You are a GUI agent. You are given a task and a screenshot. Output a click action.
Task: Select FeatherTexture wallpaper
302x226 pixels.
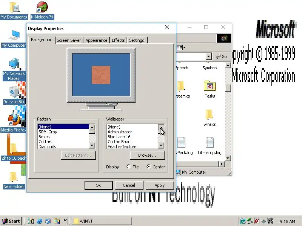pyautogui.click(x=133, y=147)
